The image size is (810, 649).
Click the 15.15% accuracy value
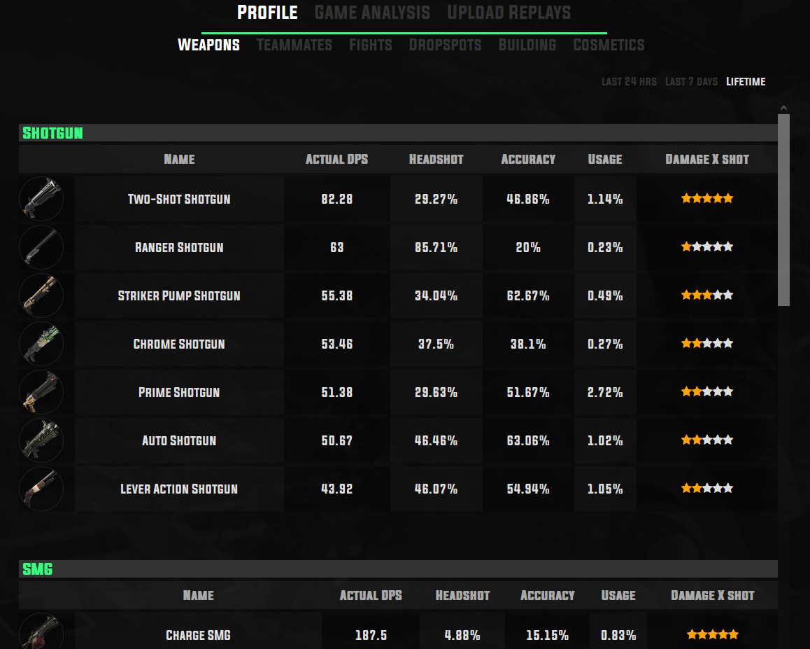coord(547,635)
